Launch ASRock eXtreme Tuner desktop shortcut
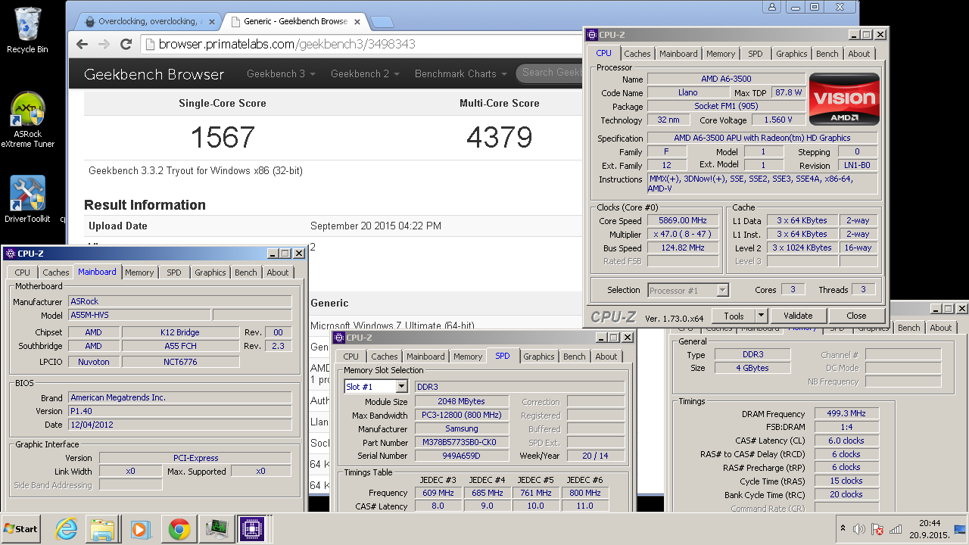This screenshot has width=969, height=545. pyautogui.click(x=27, y=120)
